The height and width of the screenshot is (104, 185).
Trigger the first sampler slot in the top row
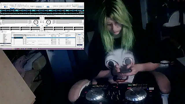tap(5, 28)
